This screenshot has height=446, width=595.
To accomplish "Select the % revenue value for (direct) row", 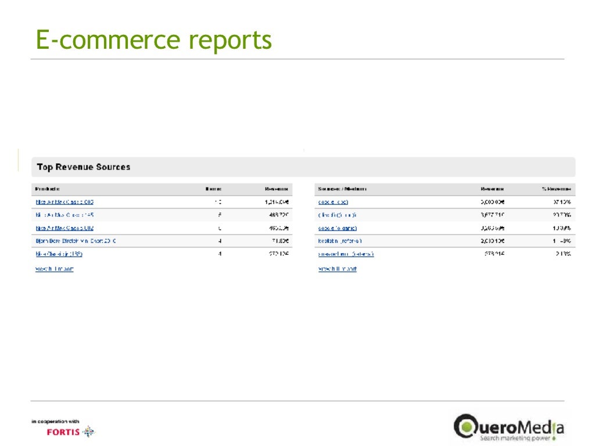I will [x=562, y=215].
